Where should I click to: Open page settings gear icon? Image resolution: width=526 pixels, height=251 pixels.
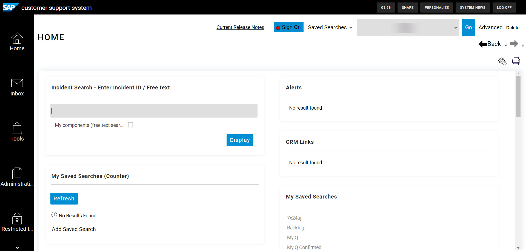tap(502, 61)
